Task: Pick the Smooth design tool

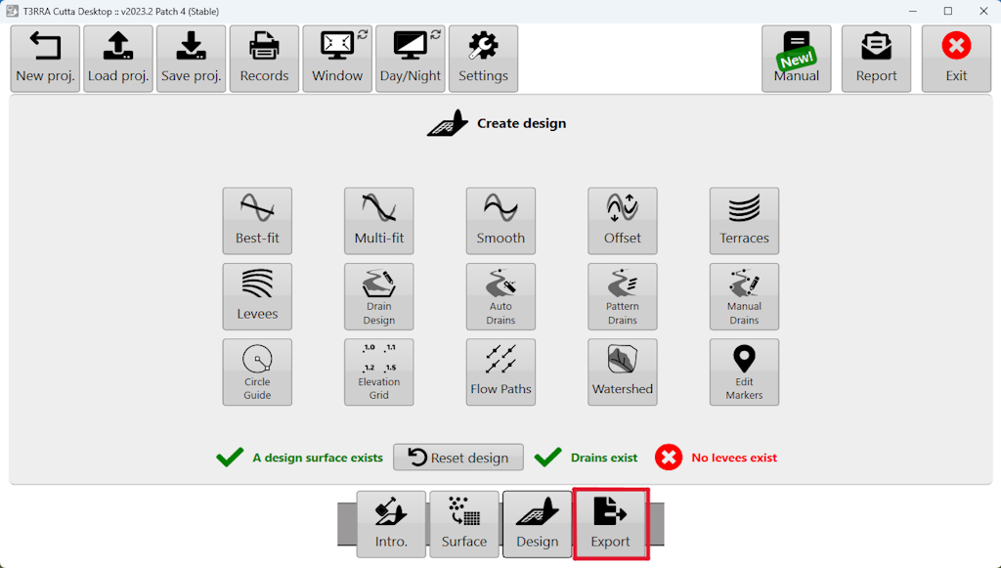Action: [x=500, y=221]
